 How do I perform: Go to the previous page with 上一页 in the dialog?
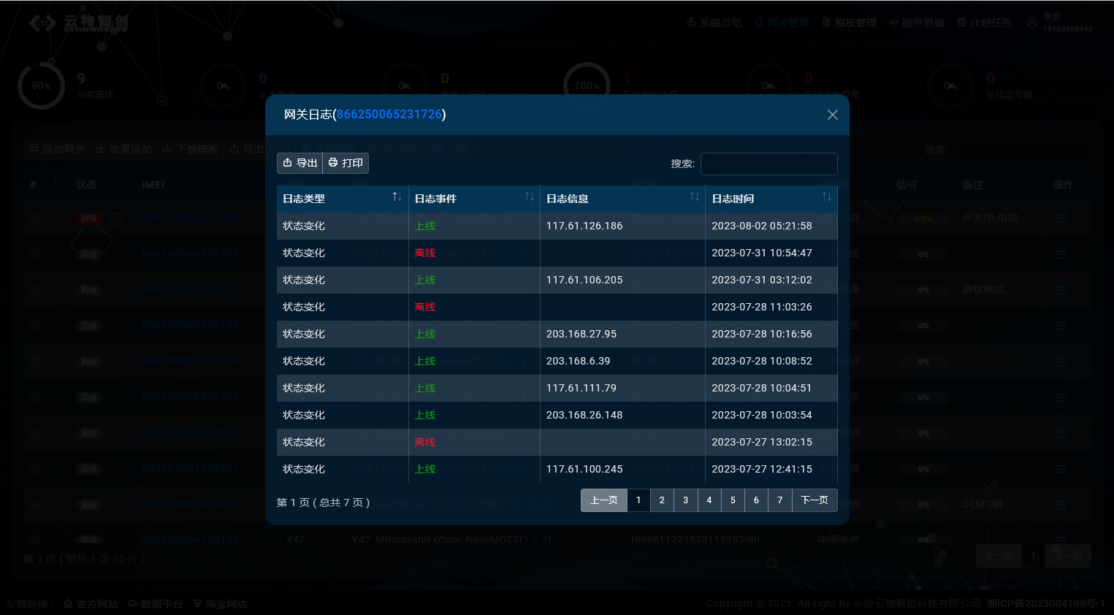point(604,500)
